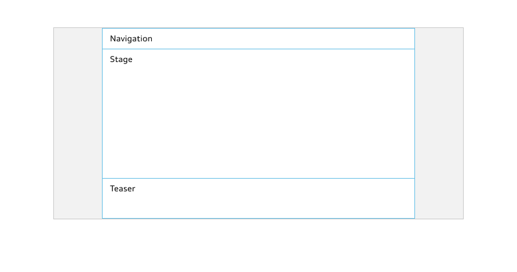Click the gray margin left of Navigation
This screenshot has height=272, width=517.
(78, 39)
